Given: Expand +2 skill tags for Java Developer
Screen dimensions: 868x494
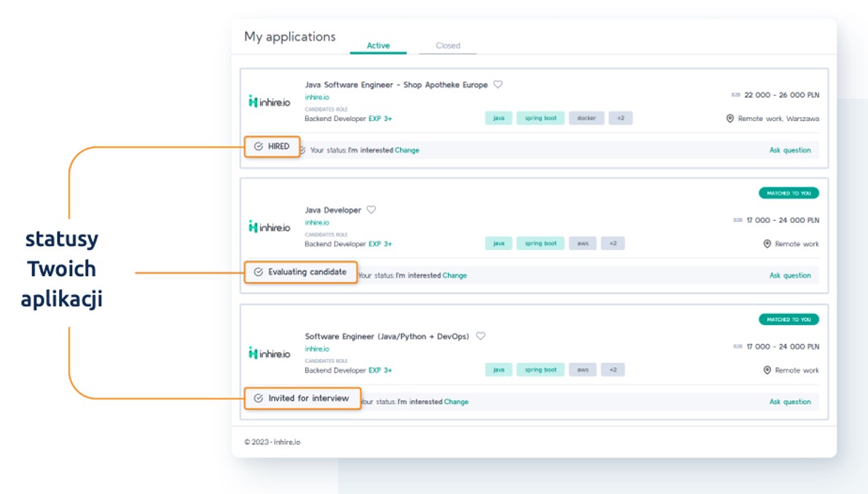Looking at the screenshot, I should 613,244.
